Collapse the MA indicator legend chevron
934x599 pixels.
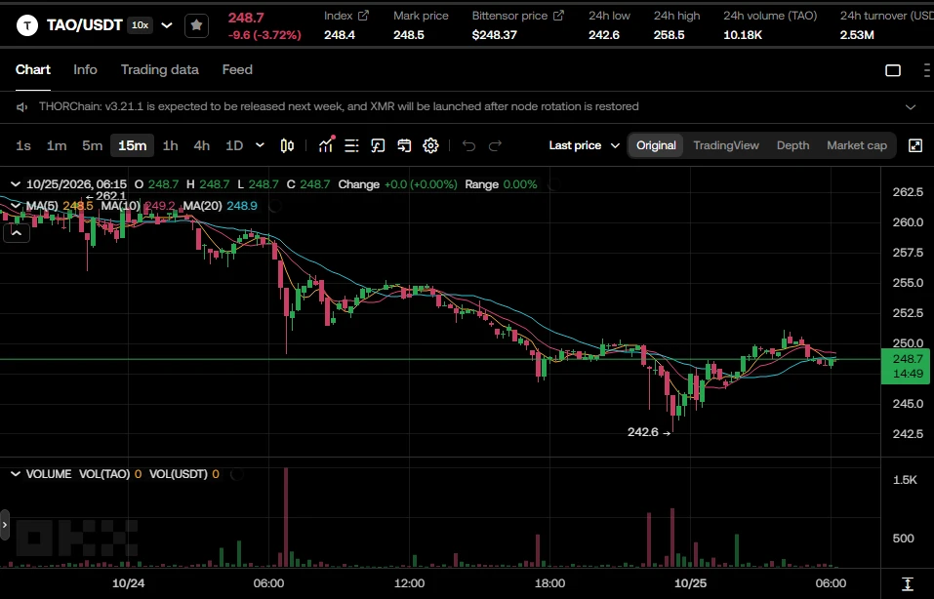16,206
